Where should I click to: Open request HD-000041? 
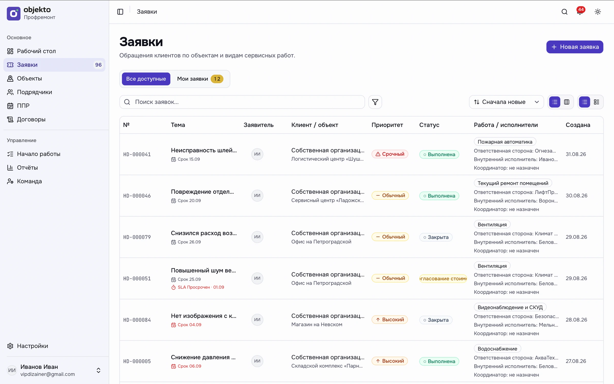pyautogui.click(x=137, y=154)
